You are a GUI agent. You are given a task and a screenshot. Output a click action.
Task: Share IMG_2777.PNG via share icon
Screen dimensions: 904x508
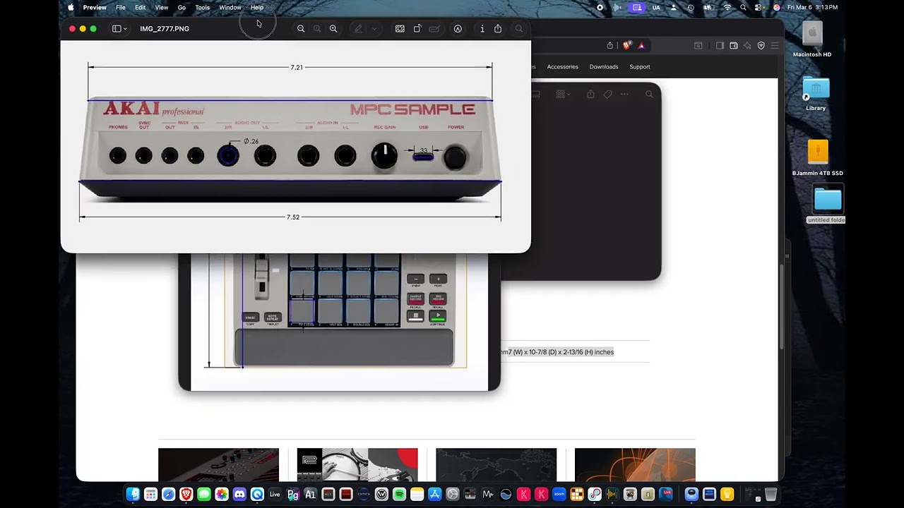[498, 29]
